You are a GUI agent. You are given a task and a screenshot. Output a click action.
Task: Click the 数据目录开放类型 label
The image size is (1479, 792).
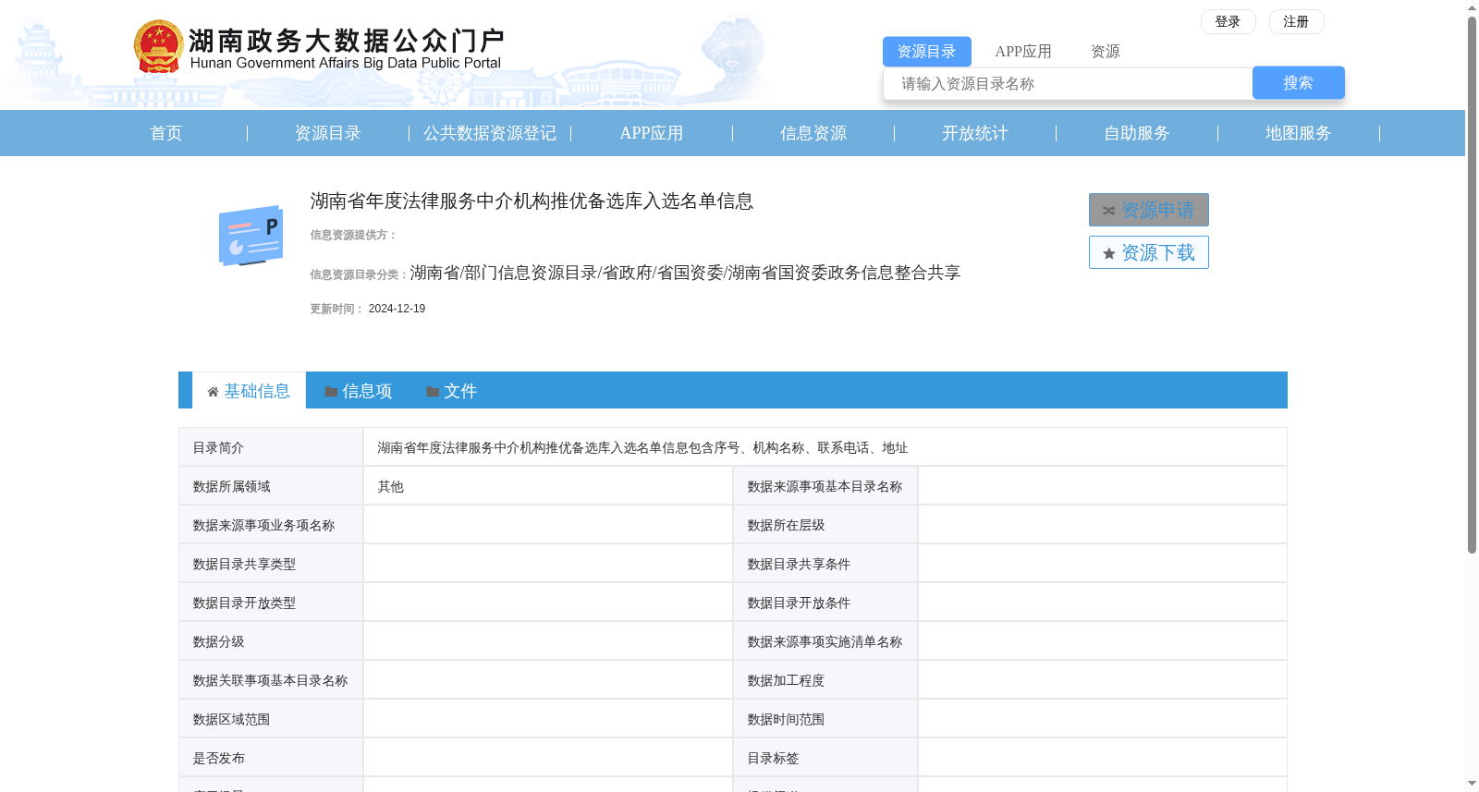(244, 603)
